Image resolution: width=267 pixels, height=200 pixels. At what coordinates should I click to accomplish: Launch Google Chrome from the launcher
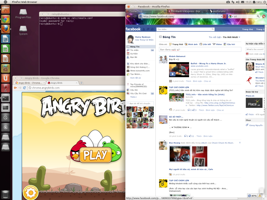coord(5,19)
